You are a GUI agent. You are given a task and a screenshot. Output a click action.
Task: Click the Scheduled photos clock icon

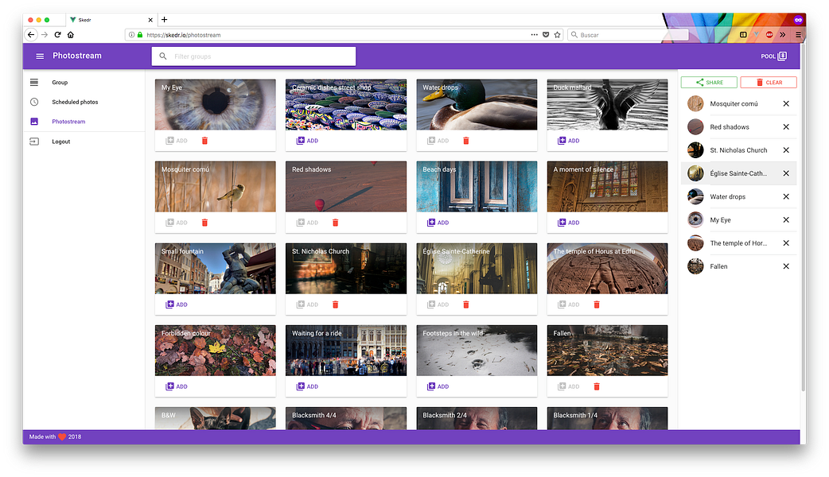pos(34,102)
